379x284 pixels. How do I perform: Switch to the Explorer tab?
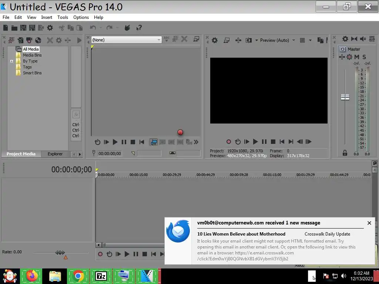click(x=55, y=154)
